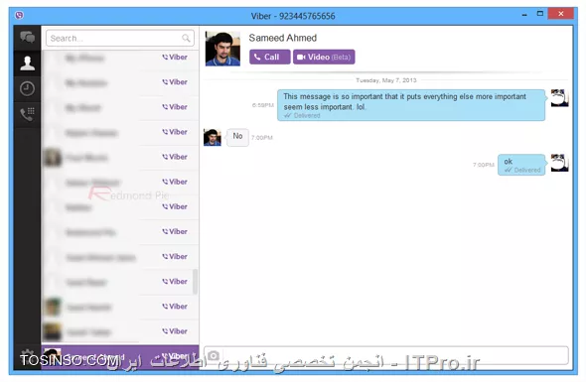The height and width of the screenshot is (382, 586).
Task: Open the dialpad phone keypad tab
Action: click(x=27, y=114)
